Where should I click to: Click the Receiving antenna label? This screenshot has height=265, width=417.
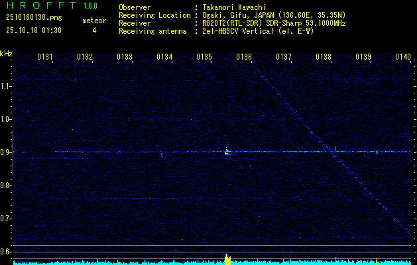[x=152, y=31]
